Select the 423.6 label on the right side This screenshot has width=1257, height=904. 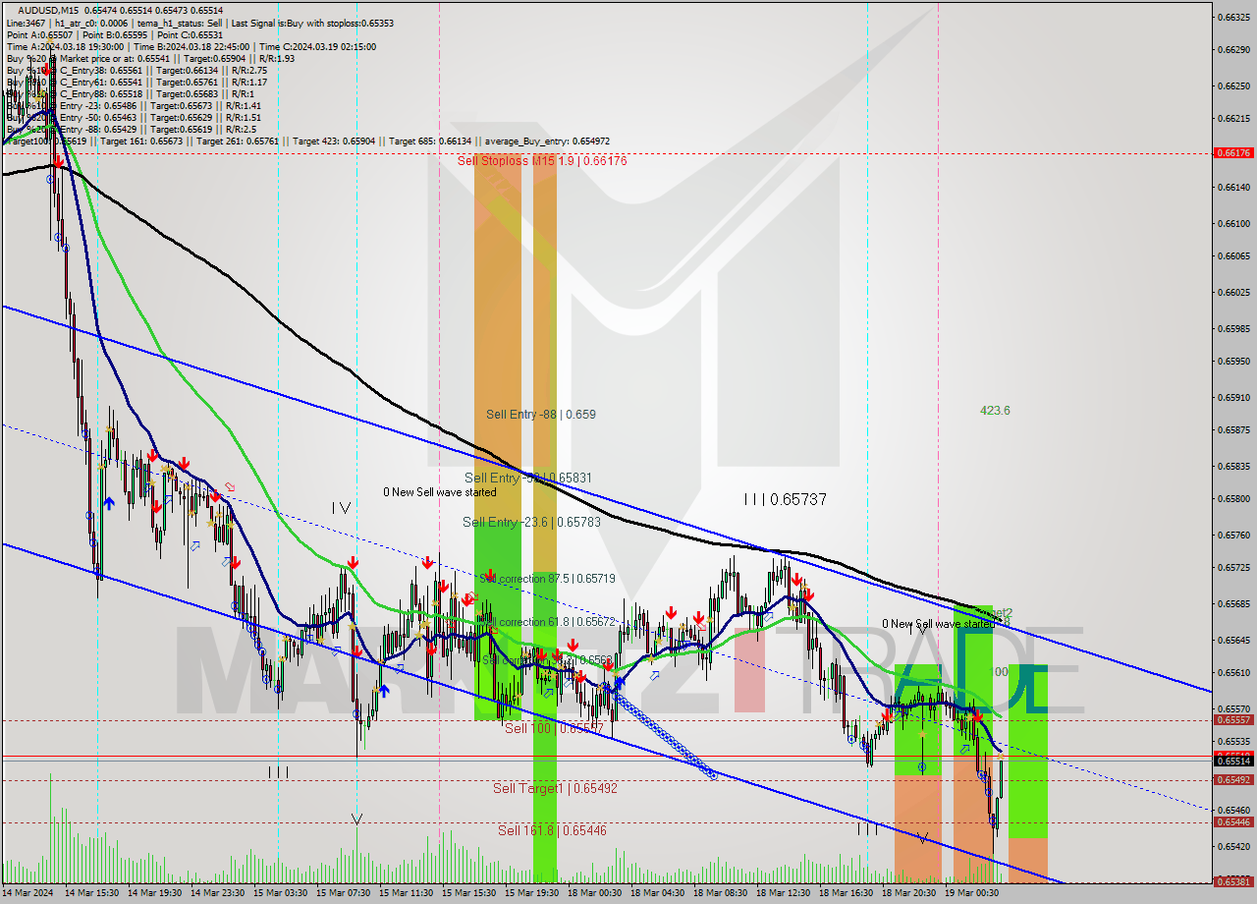tap(996, 411)
